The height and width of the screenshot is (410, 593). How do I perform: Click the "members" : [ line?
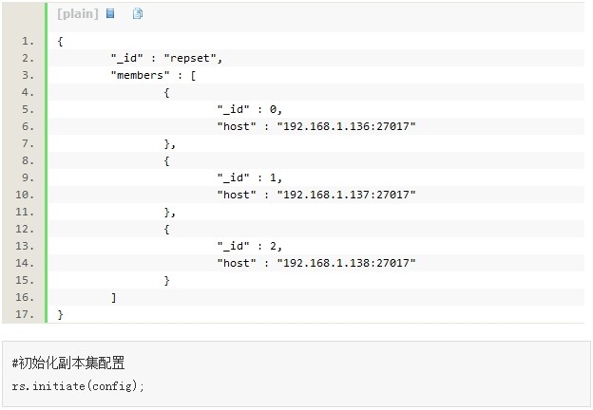coord(153,76)
